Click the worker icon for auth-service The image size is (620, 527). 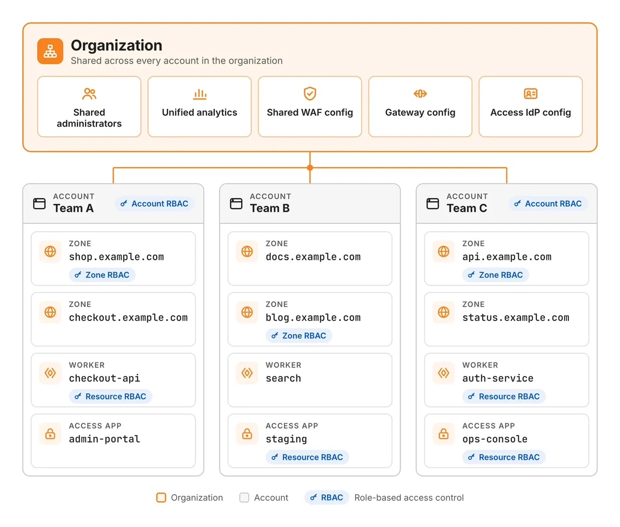tap(444, 372)
